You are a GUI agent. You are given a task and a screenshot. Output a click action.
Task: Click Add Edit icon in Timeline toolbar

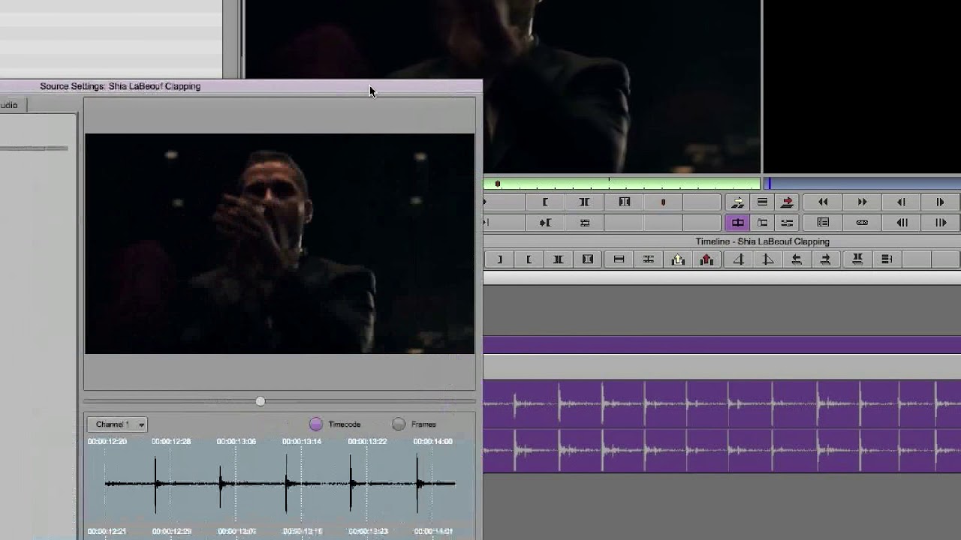pyautogui.click(x=648, y=259)
